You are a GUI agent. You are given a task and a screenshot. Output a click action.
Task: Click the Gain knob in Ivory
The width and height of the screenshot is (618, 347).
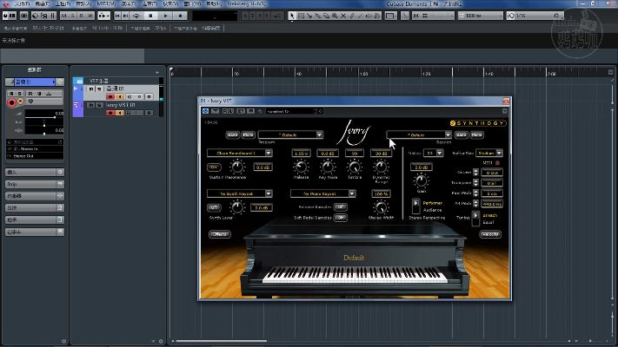(422, 180)
